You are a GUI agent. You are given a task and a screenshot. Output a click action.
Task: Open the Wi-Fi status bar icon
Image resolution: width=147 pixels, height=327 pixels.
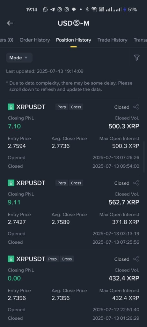click(94, 9)
